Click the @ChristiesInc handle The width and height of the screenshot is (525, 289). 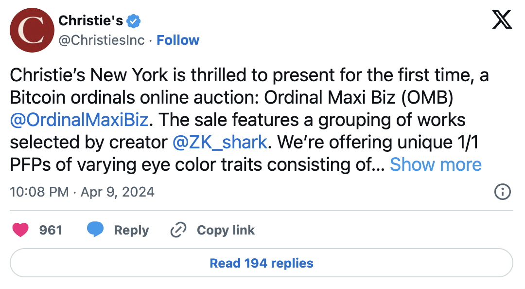(102, 40)
